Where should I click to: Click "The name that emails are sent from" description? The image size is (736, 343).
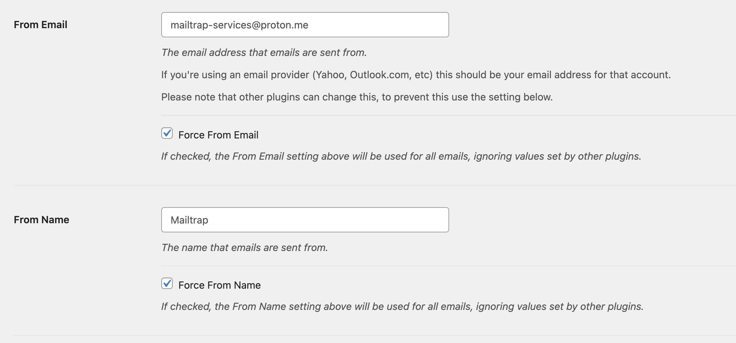click(x=245, y=247)
